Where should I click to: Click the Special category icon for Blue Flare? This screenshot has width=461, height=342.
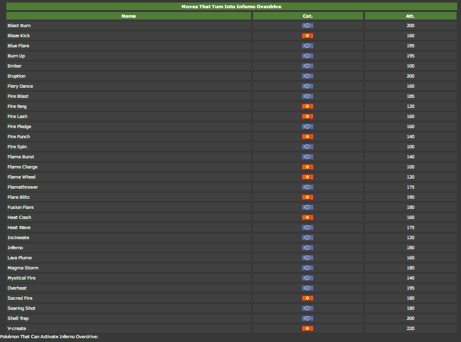307,46
